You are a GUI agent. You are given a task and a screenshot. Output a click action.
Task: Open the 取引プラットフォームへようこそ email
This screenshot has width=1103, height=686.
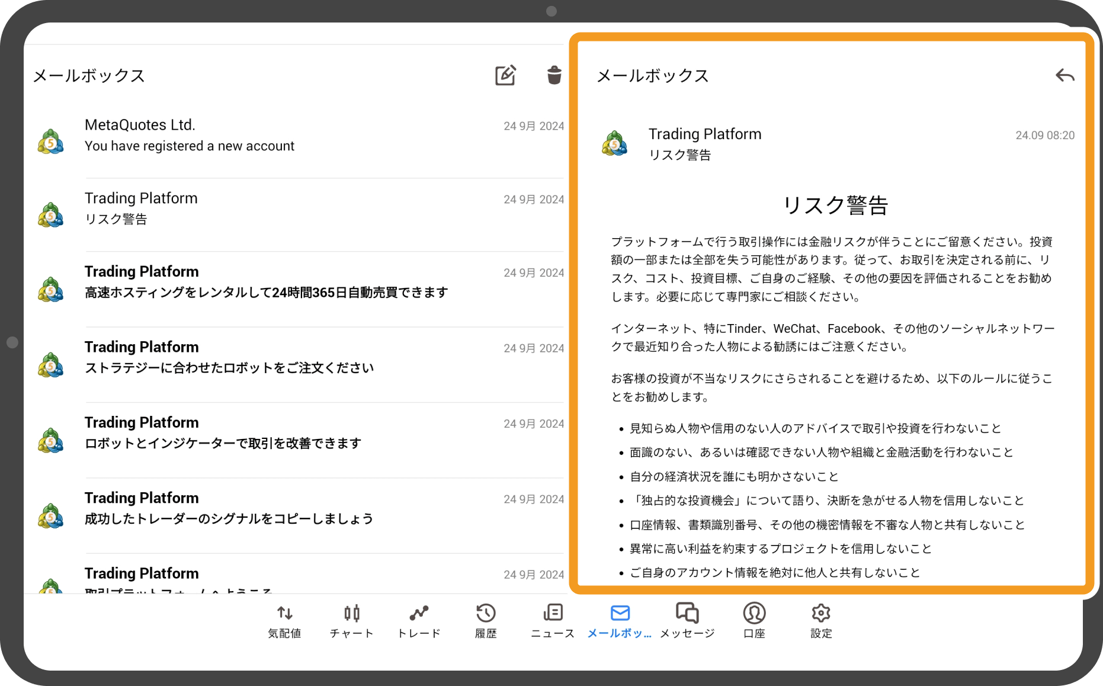296,578
